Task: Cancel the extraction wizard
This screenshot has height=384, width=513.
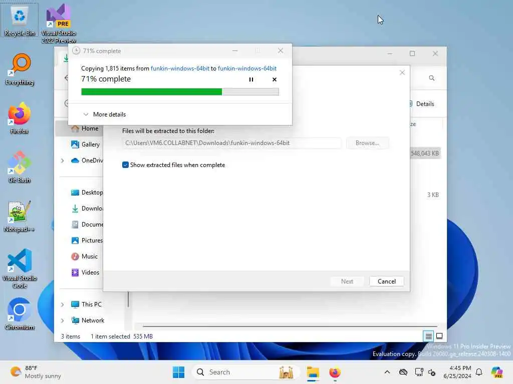Action: tap(386, 281)
